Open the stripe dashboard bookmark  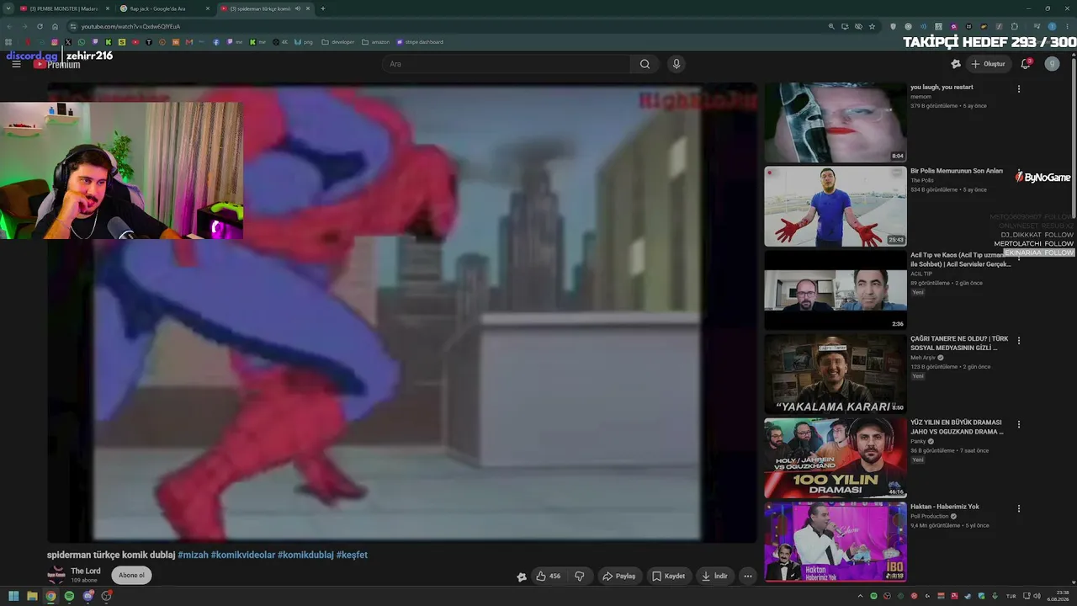point(419,42)
